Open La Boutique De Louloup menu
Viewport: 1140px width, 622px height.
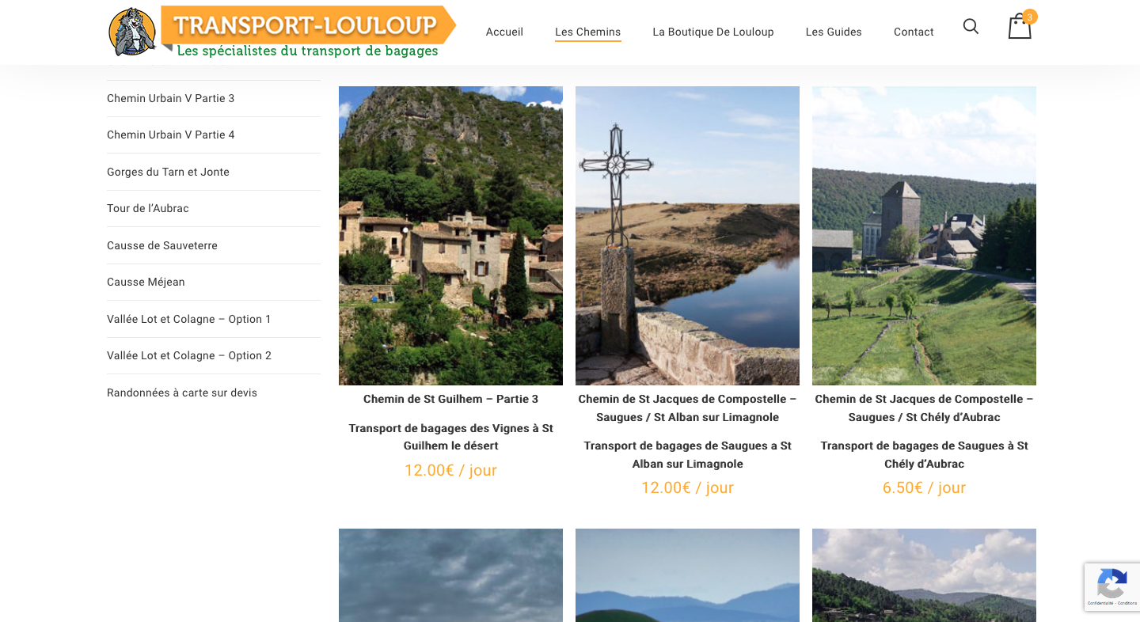[x=713, y=32]
